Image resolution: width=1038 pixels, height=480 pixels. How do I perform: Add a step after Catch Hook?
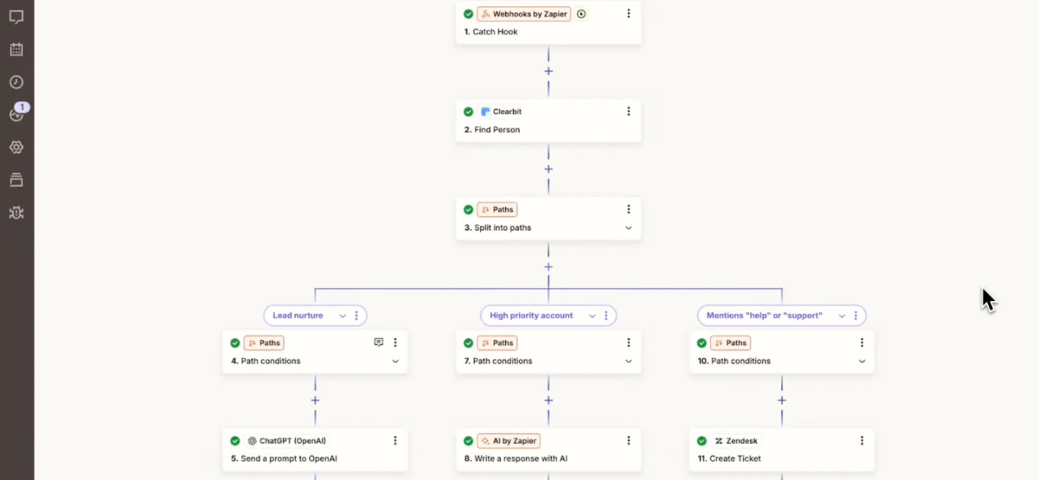point(548,72)
